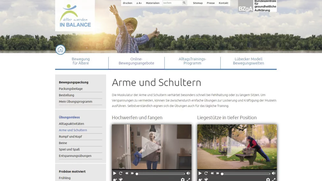Image resolution: width=322 pixels, height=181 pixels.
Task: Open the Online-Bewegungsangebote menu
Action: click(136, 61)
